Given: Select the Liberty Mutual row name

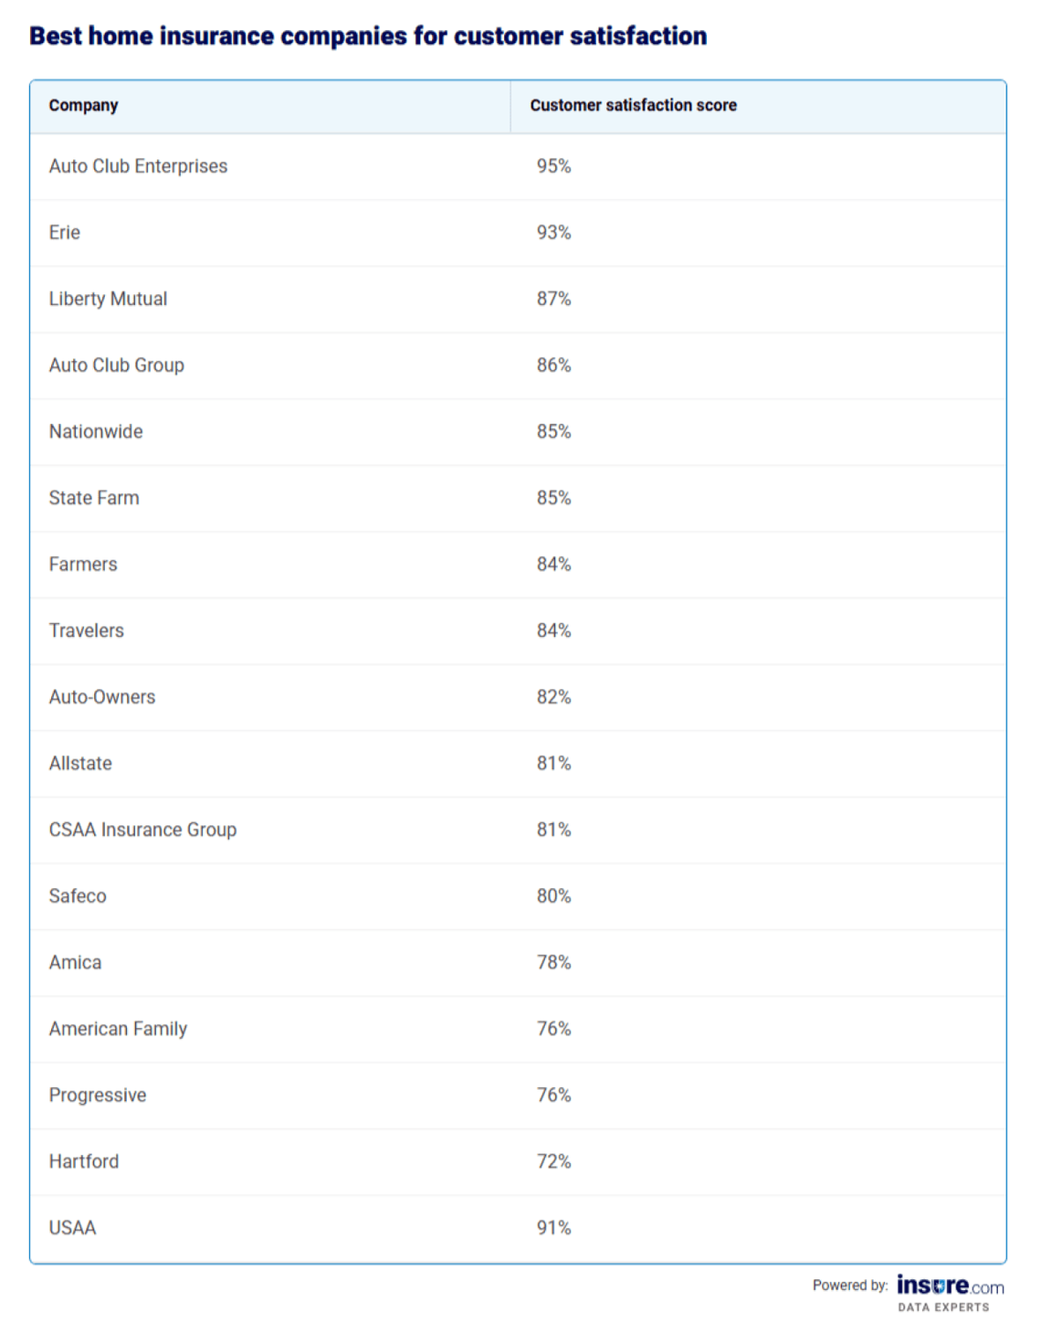Looking at the screenshot, I should coord(108,299).
